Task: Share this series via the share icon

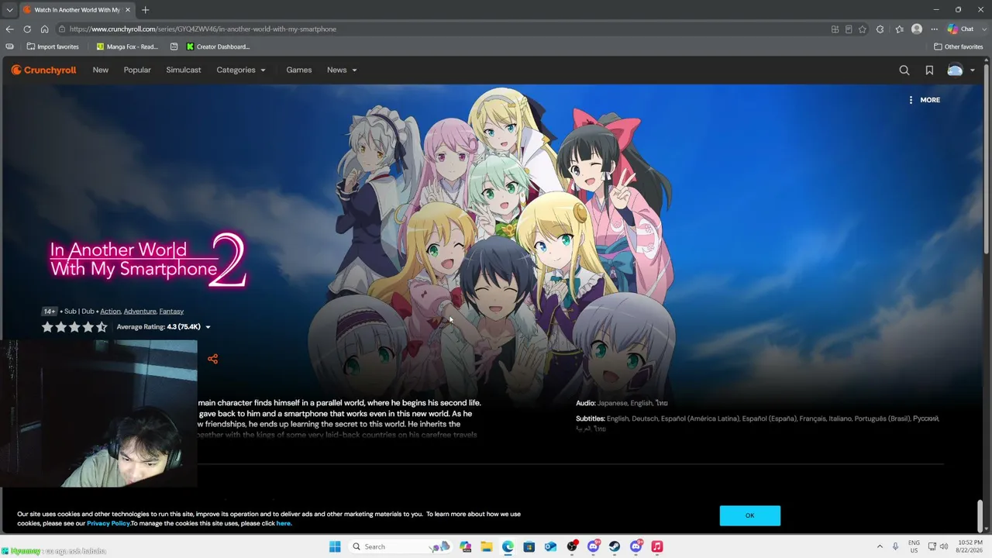Action: 212,358
